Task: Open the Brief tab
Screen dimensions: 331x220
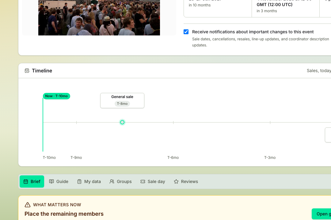Action: (x=32, y=182)
